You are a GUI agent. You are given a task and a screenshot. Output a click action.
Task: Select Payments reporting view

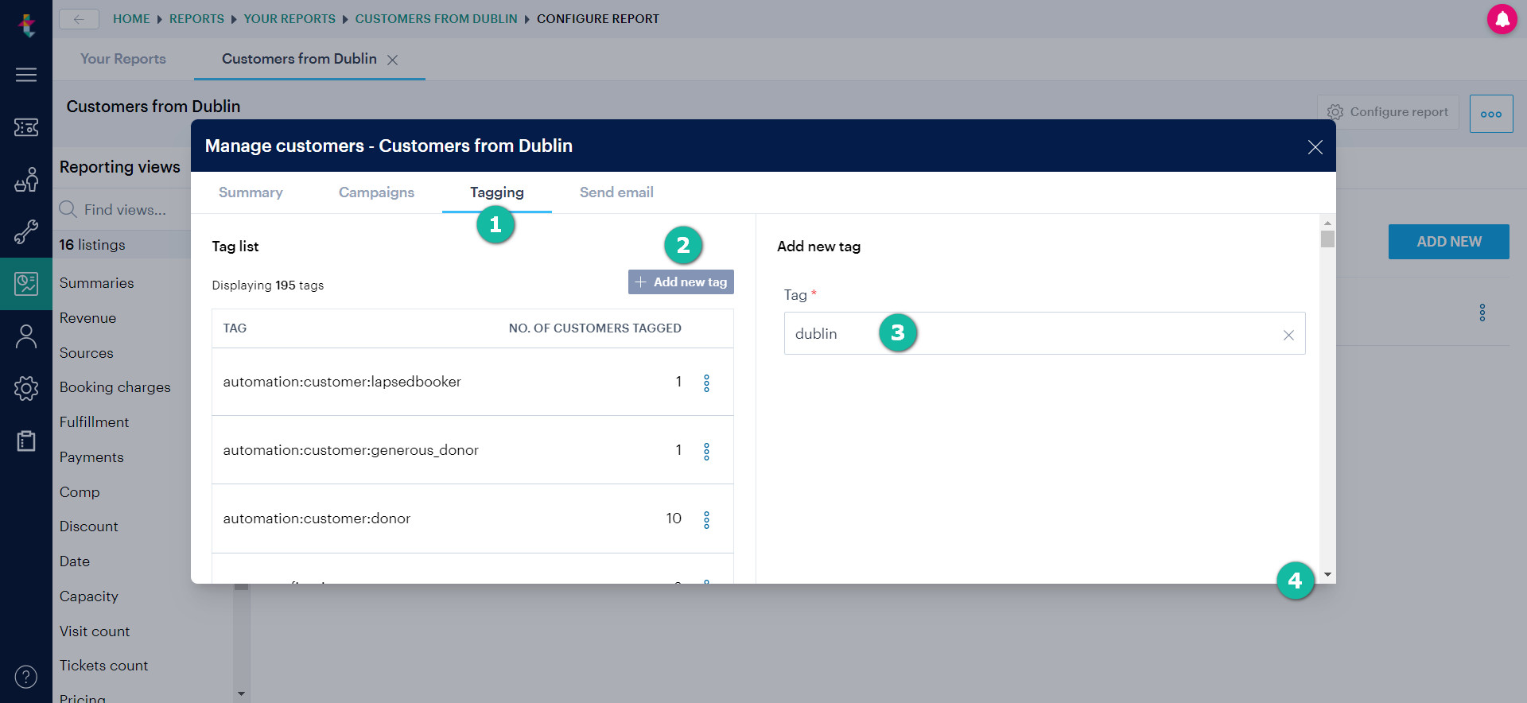(x=91, y=457)
